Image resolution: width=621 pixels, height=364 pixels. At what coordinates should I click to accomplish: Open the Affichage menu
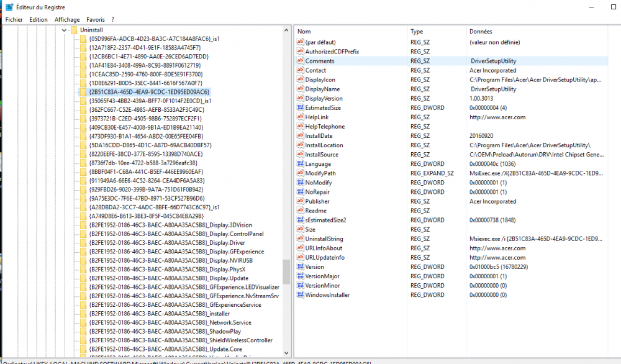point(67,19)
